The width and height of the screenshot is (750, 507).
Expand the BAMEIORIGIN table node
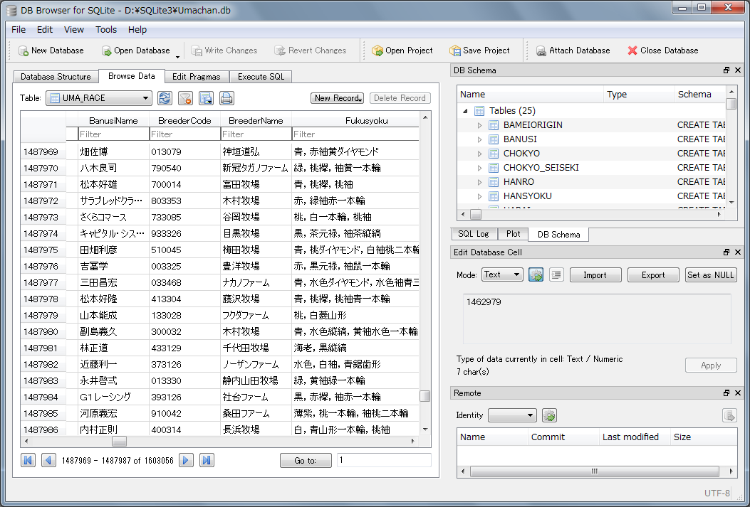pos(479,125)
